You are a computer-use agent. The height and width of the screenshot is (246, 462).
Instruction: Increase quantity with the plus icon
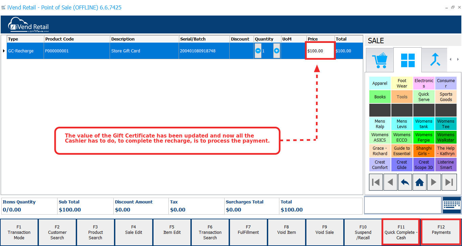[276, 51]
